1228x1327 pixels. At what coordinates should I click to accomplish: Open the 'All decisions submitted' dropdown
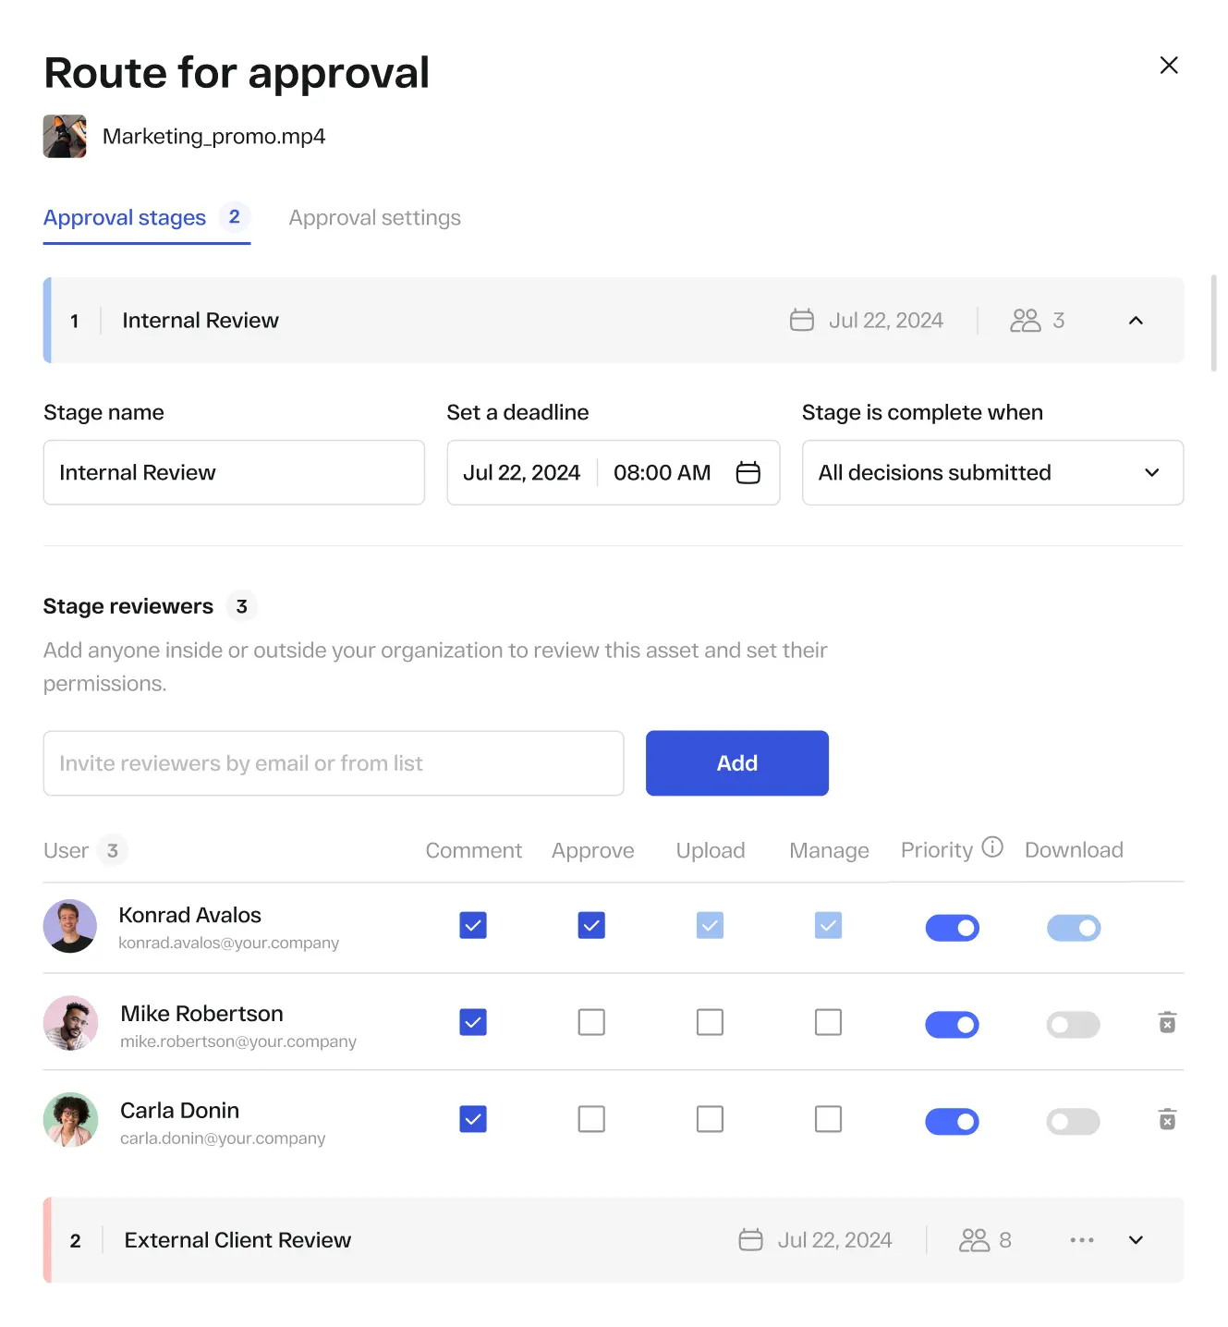pyautogui.click(x=992, y=472)
